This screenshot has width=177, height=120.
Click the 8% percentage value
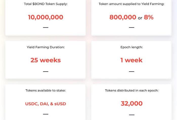click(149, 17)
